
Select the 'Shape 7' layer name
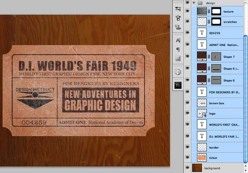point(229,57)
